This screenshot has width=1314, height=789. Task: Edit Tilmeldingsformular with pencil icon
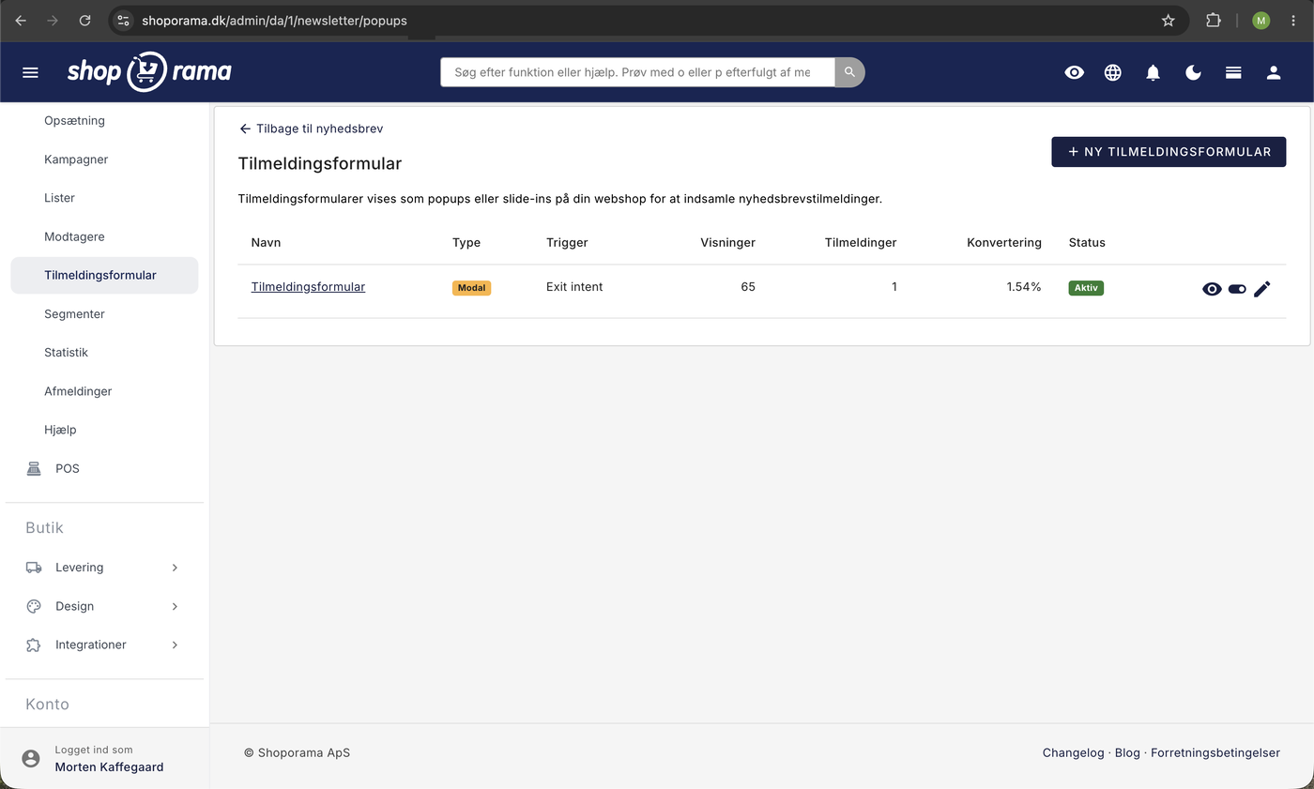tap(1262, 289)
